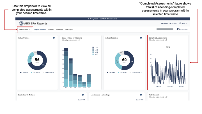Screen dimensions: 202x114
Task: Open the Attendings tab
Action: pyautogui.click(x=59, y=30)
